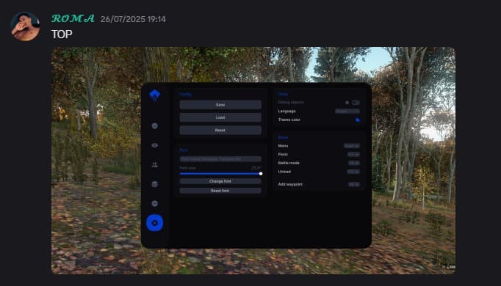
Task: Open the sidebar tab below the eye icon
Action: (x=155, y=165)
